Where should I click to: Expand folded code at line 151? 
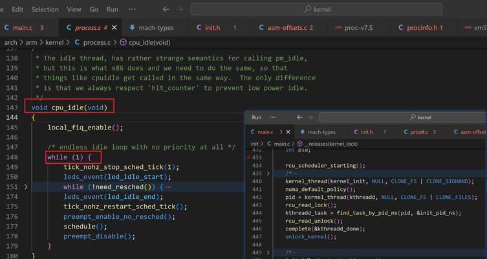[26, 187]
